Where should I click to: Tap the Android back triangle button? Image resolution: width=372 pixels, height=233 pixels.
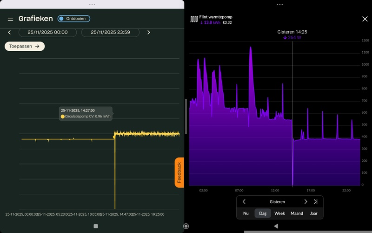point(276,226)
